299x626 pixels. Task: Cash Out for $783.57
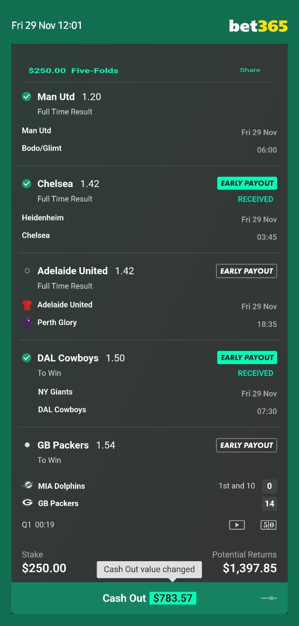(x=149, y=598)
